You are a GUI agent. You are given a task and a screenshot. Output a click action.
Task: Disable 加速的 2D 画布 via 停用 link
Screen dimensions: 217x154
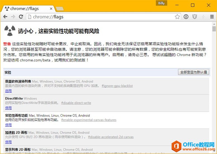tap(8, 142)
